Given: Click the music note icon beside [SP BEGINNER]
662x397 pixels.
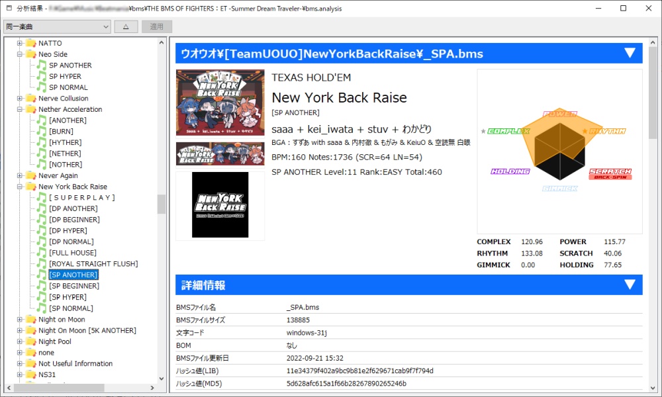Looking at the screenshot, I should click(41, 286).
